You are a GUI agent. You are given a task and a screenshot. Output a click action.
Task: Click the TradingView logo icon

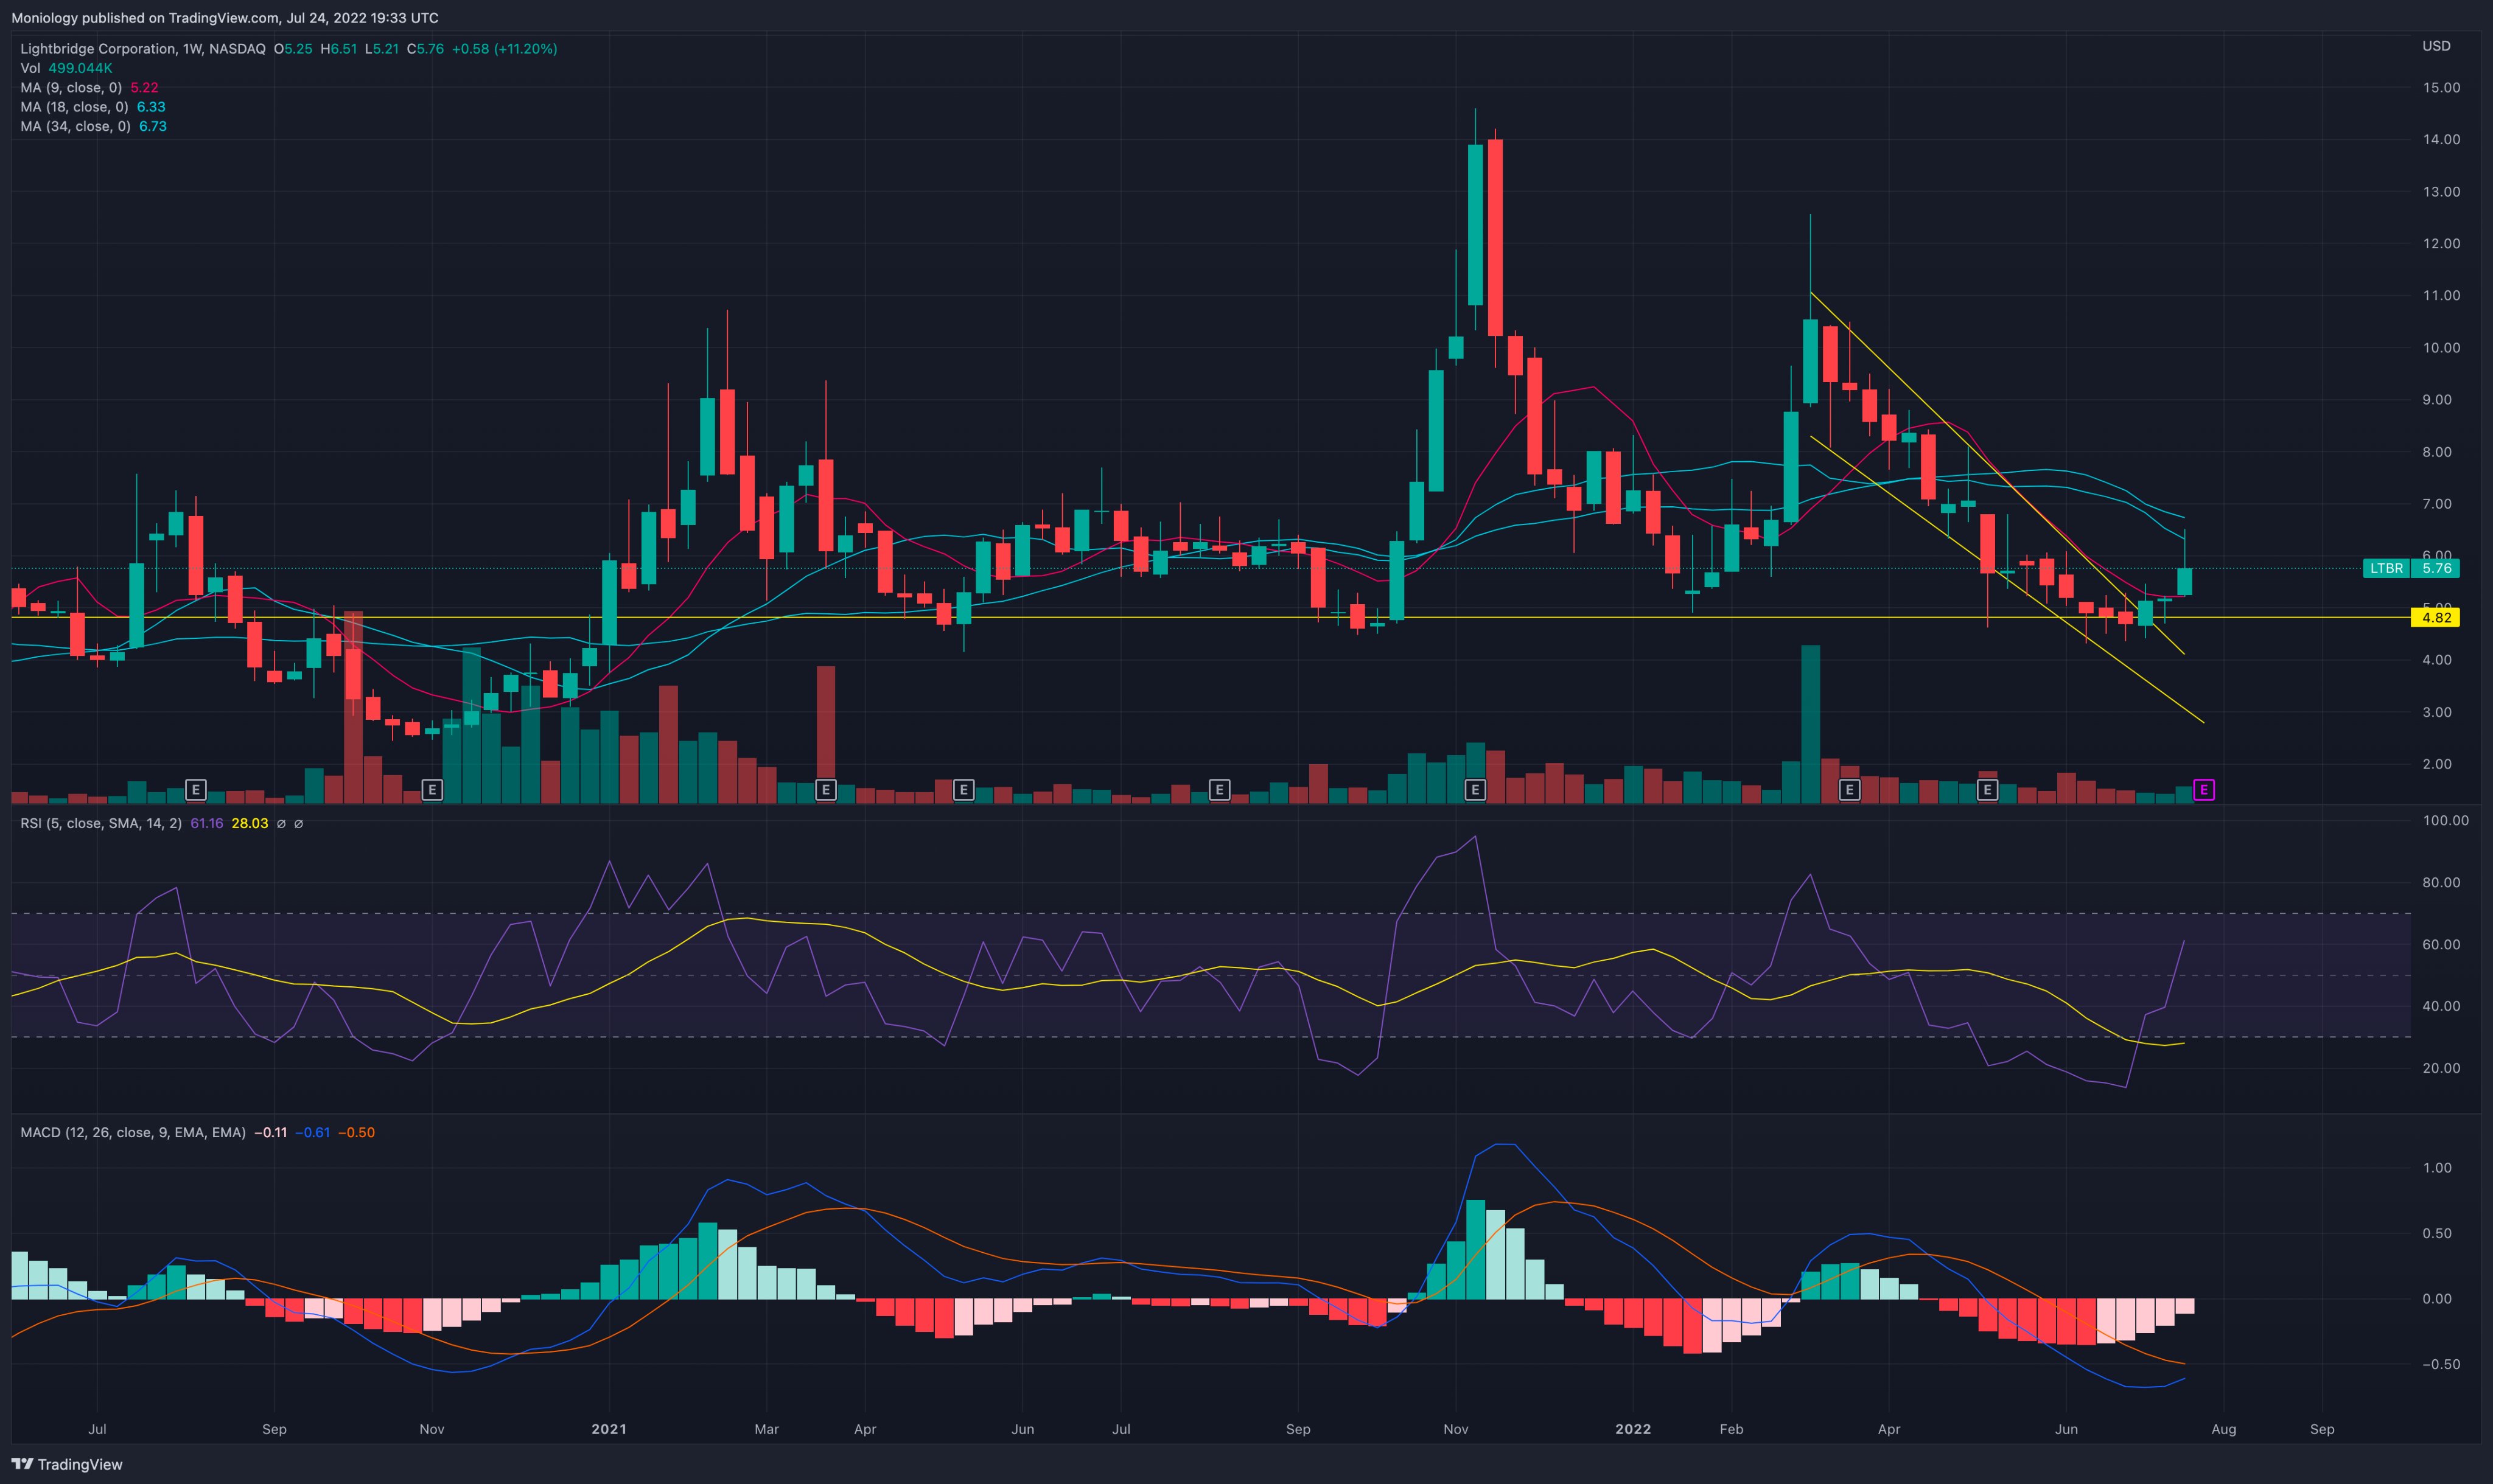pos(22,1464)
